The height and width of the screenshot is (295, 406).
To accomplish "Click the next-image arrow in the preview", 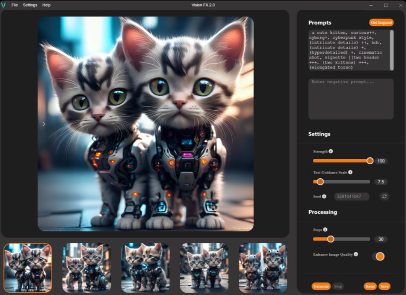I will pyautogui.click(x=44, y=124).
